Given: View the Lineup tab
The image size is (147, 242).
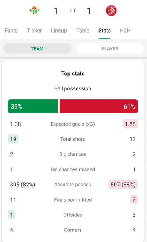Looking at the screenshot, I should pyautogui.click(x=59, y=30).
